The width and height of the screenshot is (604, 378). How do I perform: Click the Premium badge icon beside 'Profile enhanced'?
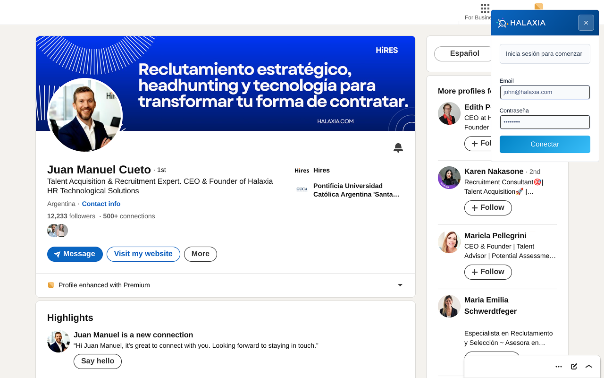click(x=51, y=285)
